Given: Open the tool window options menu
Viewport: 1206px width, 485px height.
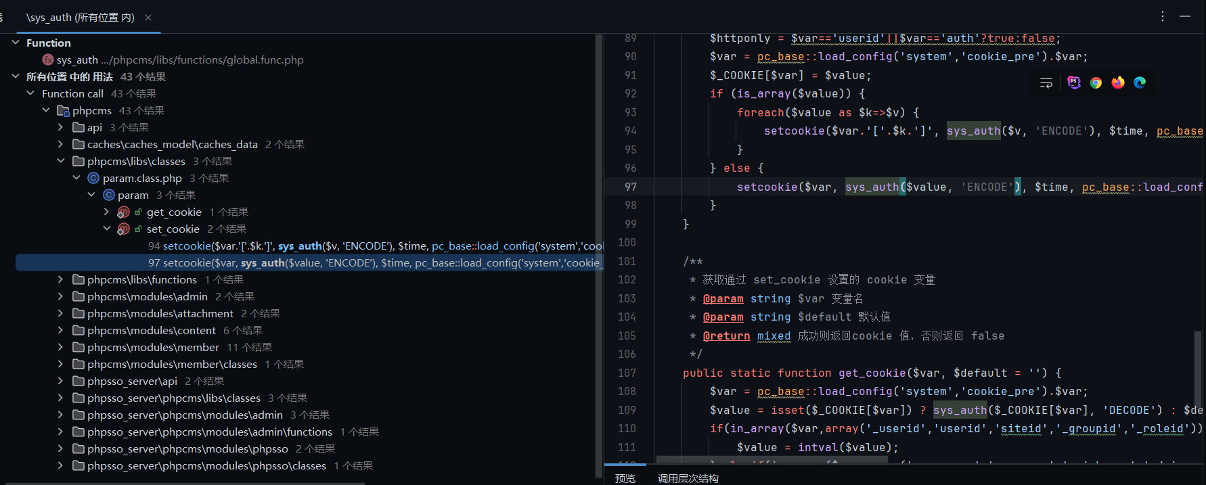Looking at the screenshot, I should coord(1163,16).
